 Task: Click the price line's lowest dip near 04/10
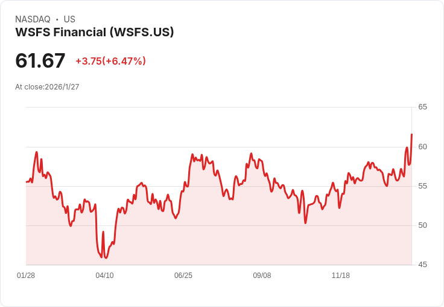(106, 257)
